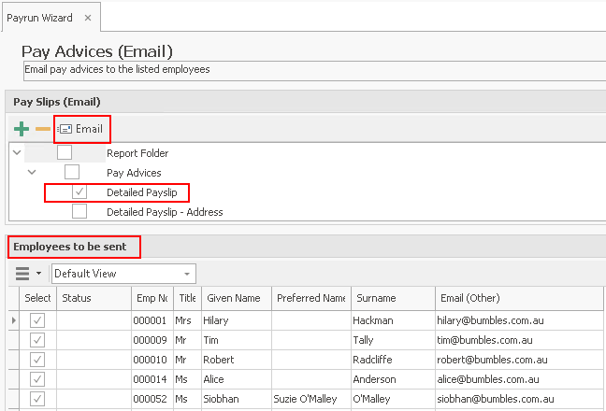Screen dimensions: 606x411
Task: Sort by the Title column header
Action: (x=187, y=298)
